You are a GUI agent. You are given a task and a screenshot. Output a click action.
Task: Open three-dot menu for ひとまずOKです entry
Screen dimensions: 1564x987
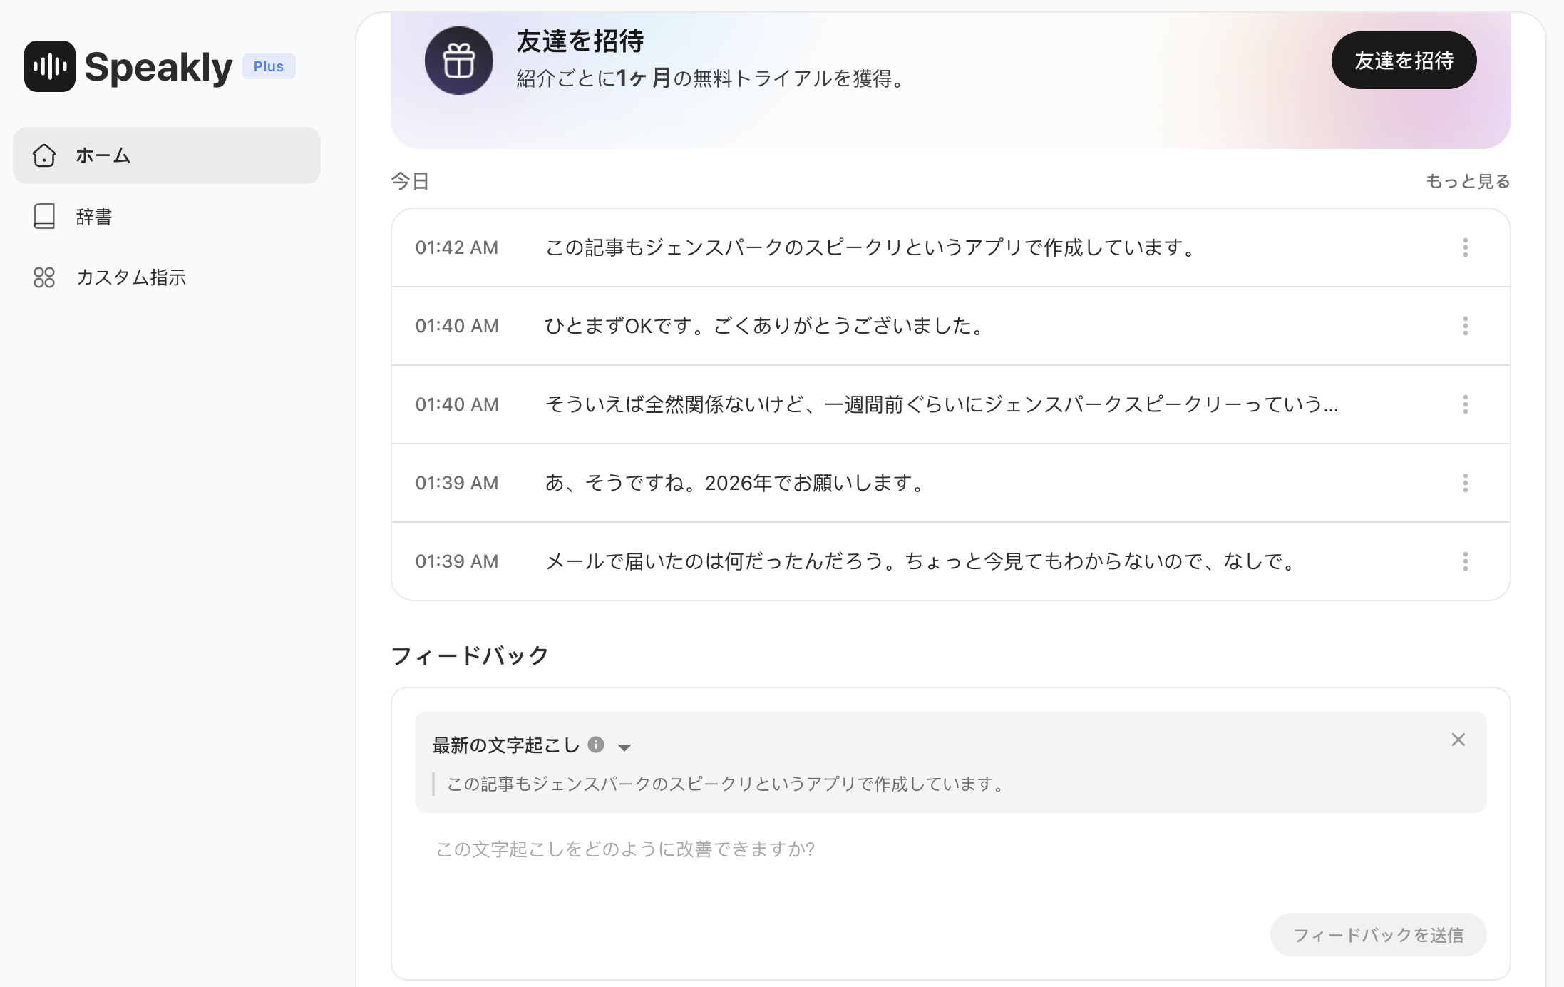pos(1465,326)
